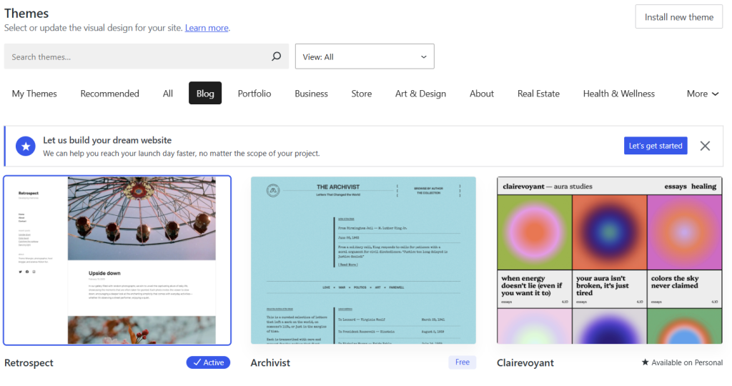Click Let's get started button
The width and height of the screenshot is (732, 386).
pos(656,146)
